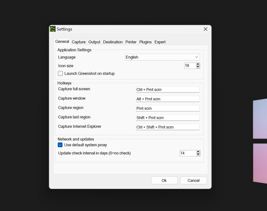Select the Printer tab
Image resolution: width=267 pixels, height=211 pixels.
pos(131,42)
